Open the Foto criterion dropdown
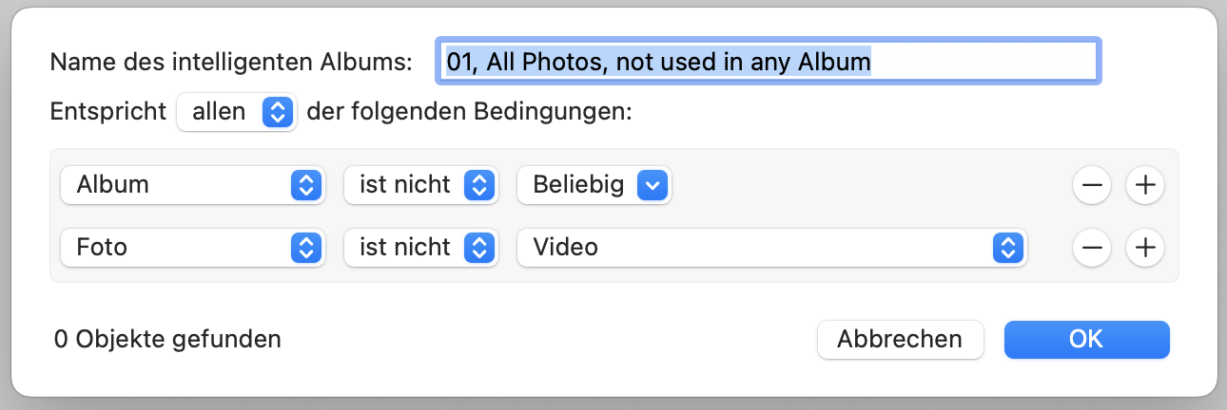The width and height of the screenshot is (1227, 410). [192, 248]
